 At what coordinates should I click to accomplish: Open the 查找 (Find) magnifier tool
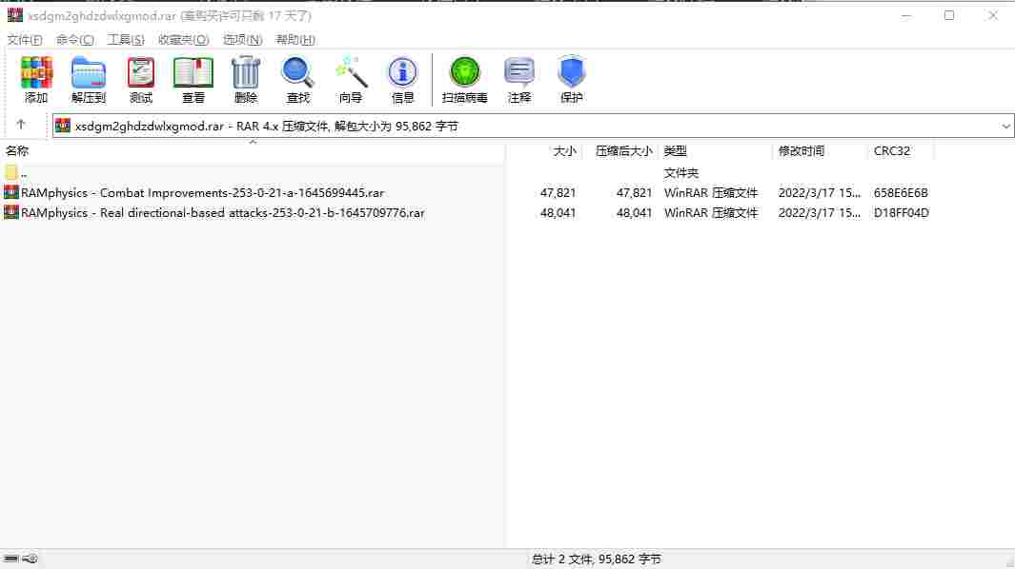297,72
